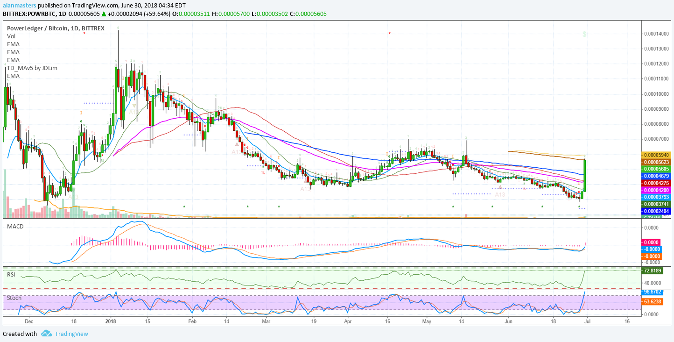
Task: Click the 0.00002404 price tag
Action: coord(657,211)
